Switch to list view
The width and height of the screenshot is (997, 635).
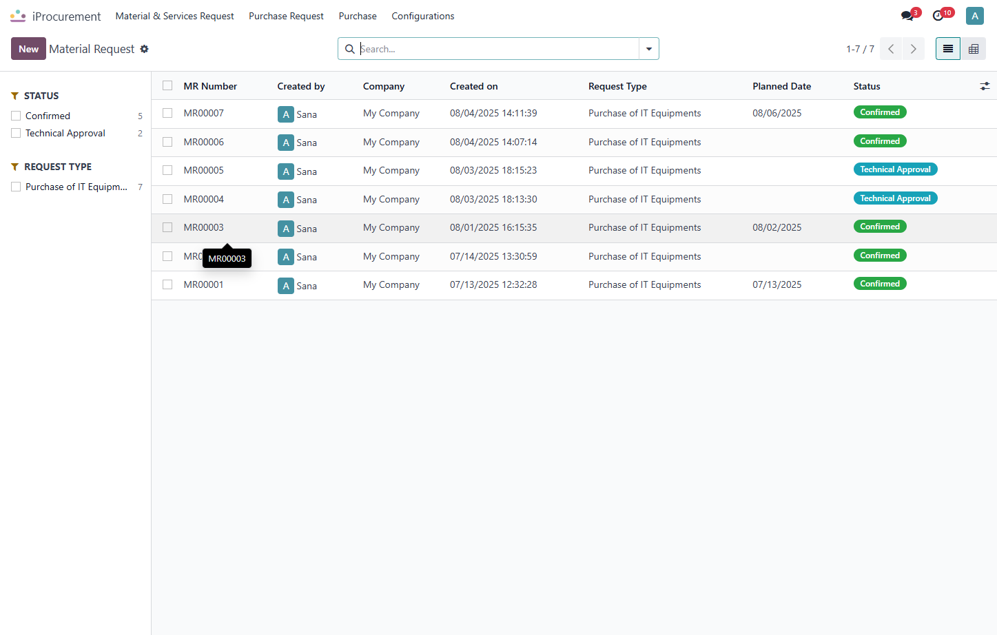tap(948, 49)
